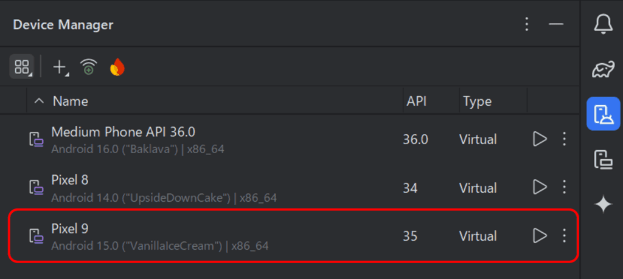Run Medium Phone API 36.0 emulator
This screenshot has width=623, height=279.
(540, 139)
